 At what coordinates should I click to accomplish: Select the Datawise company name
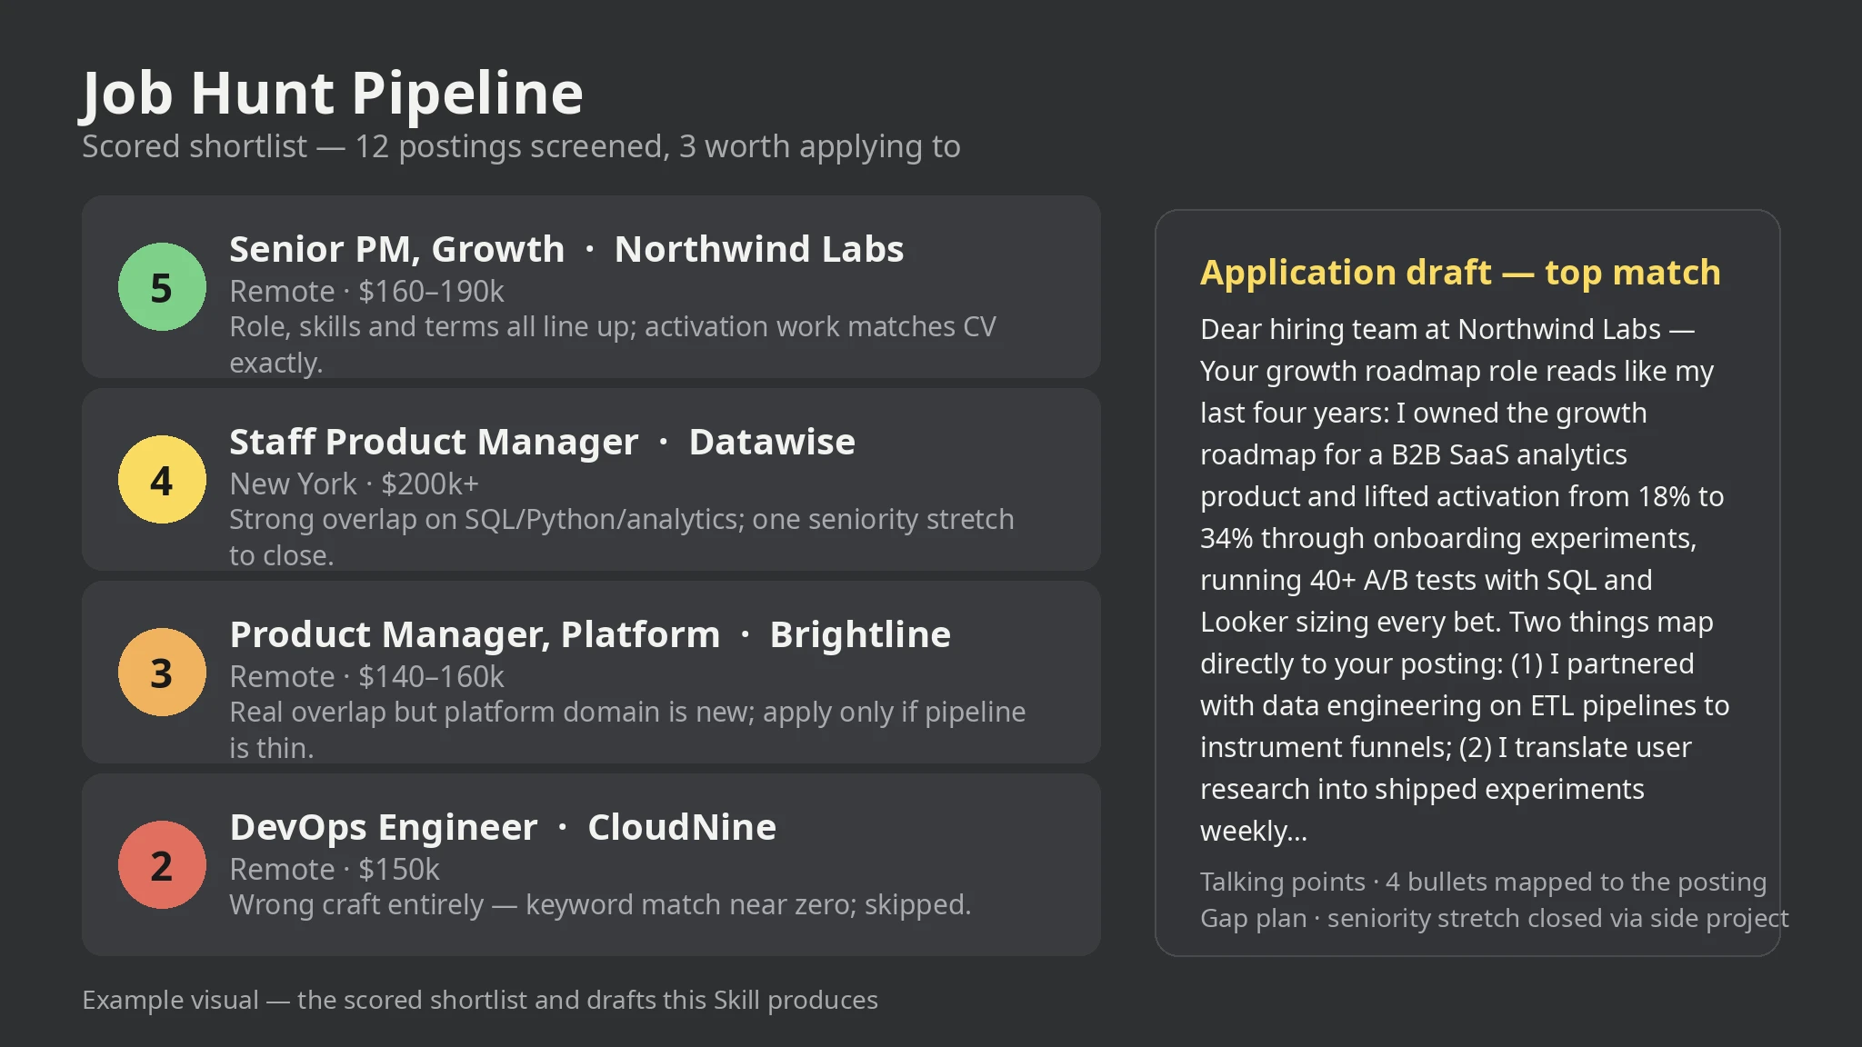[x=772, y=442]
